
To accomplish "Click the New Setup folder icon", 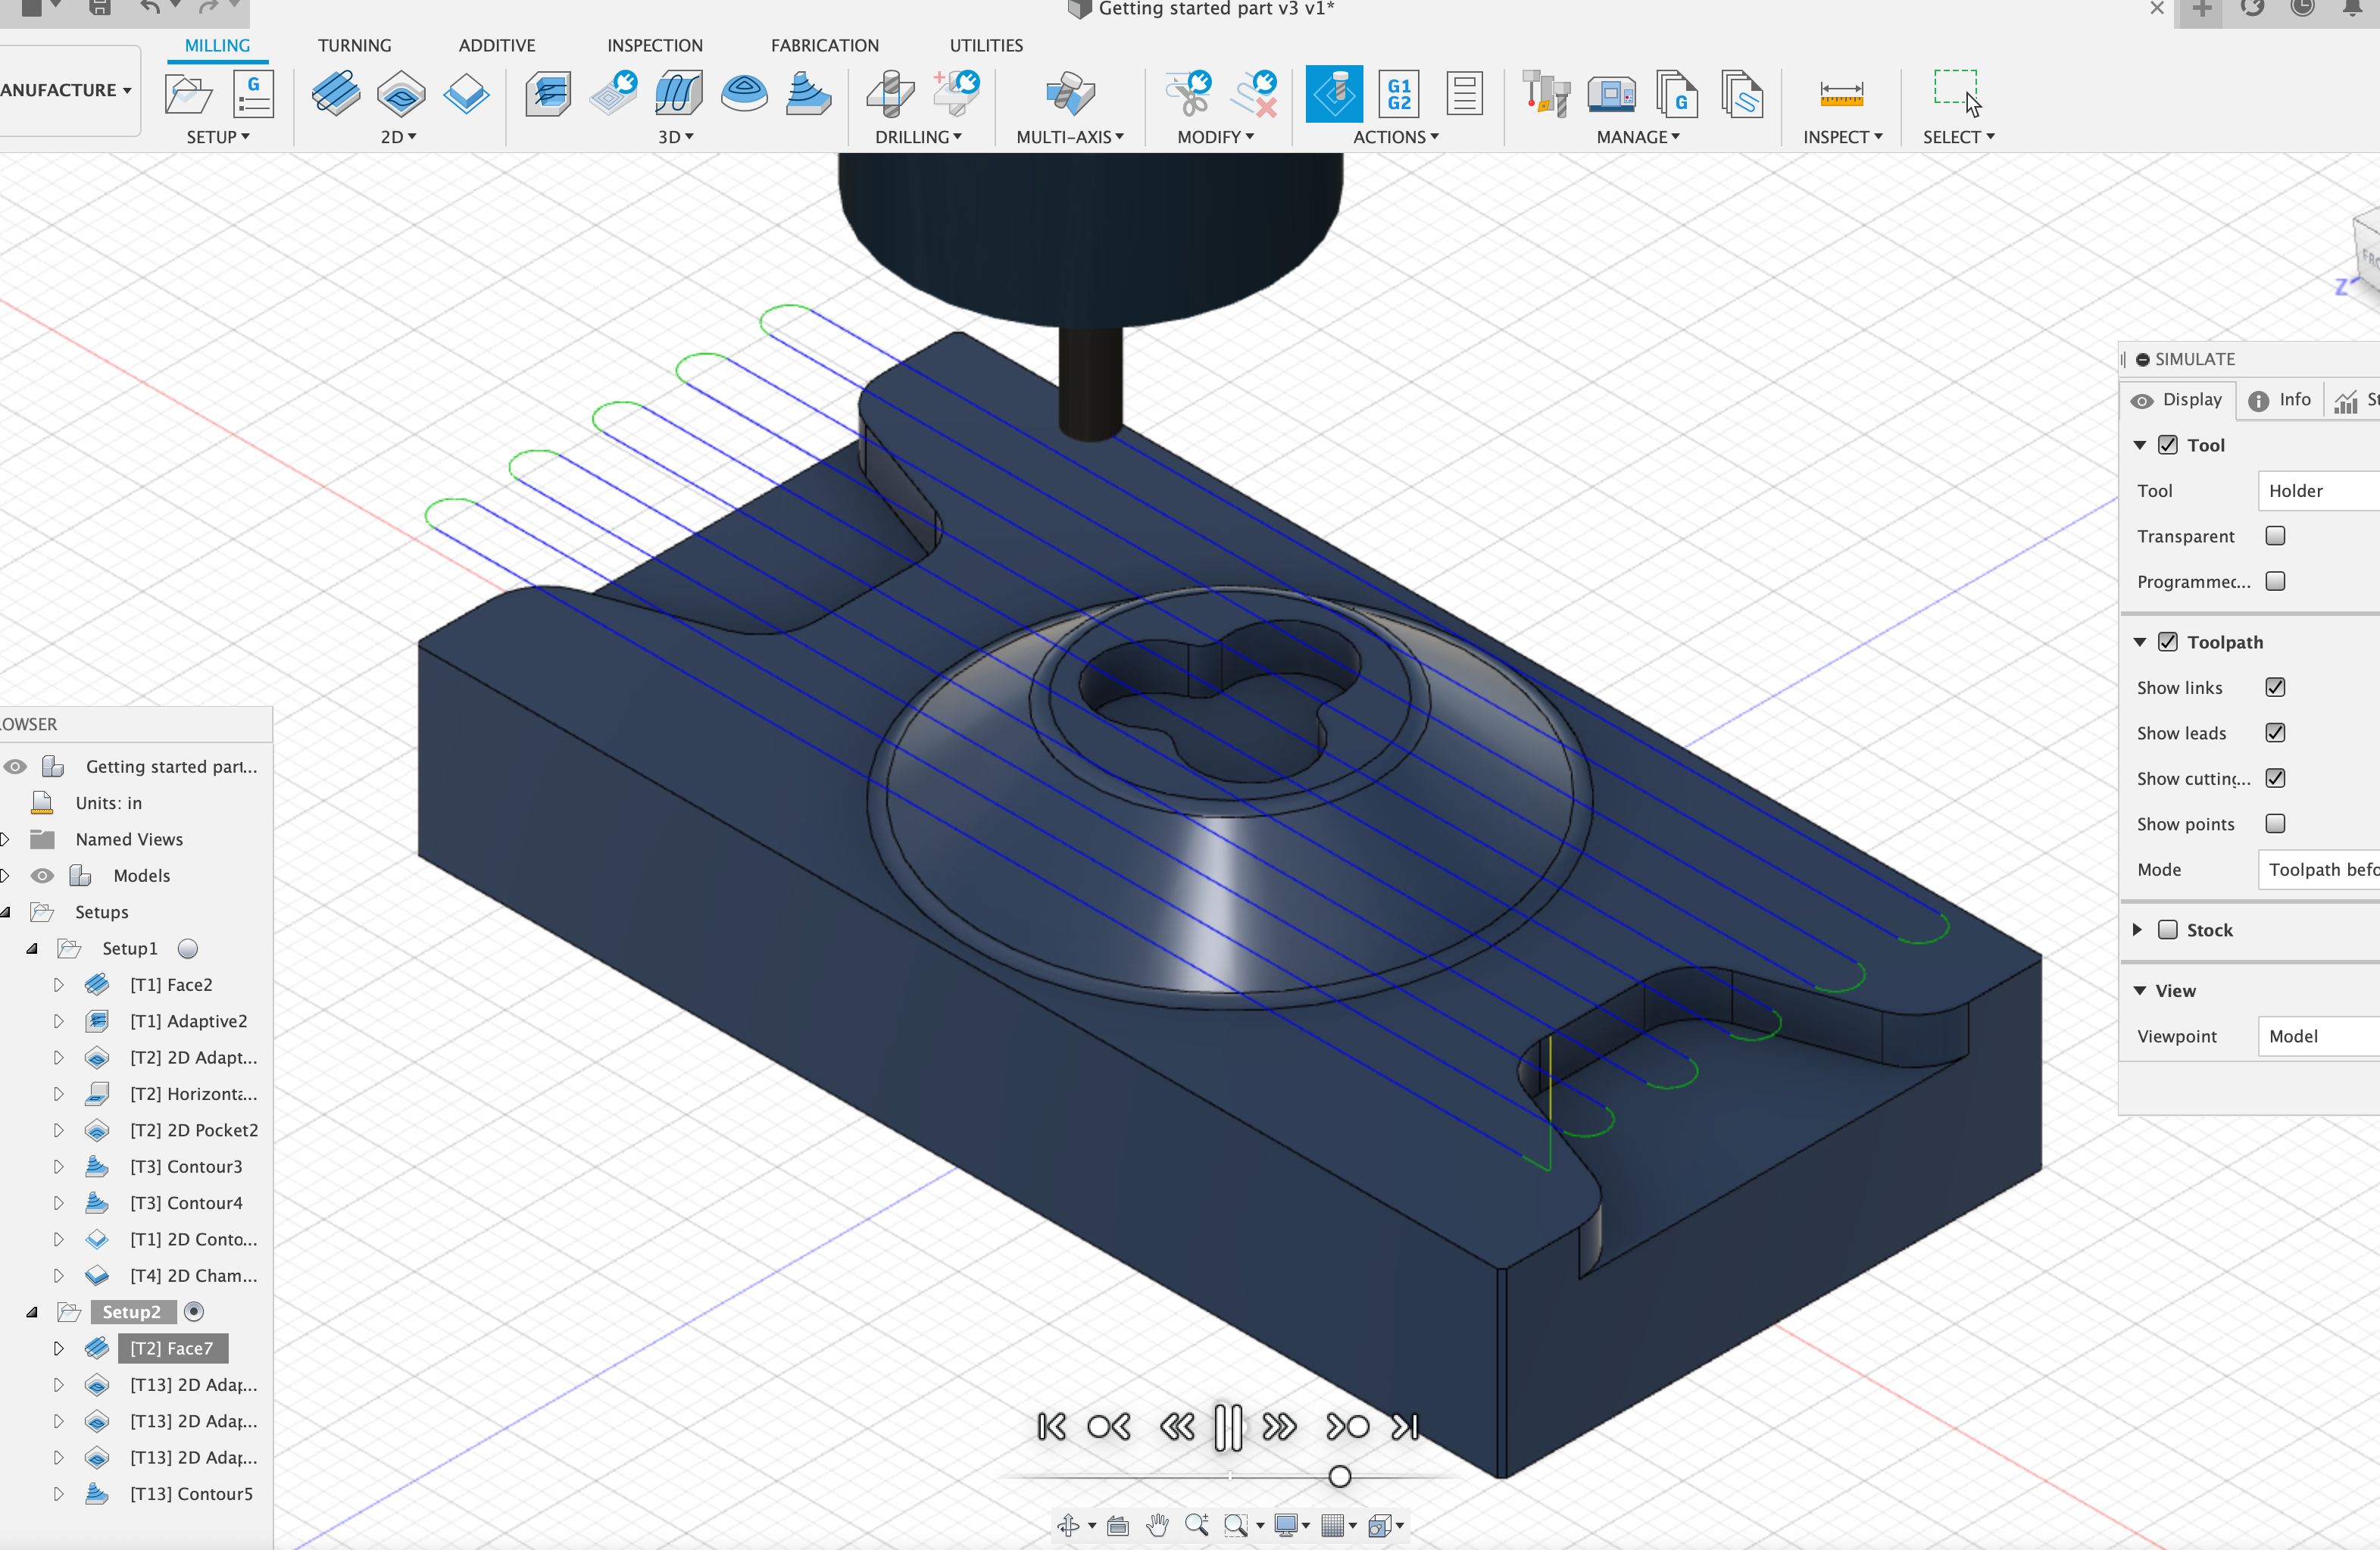I will pyautogui.click(x=188, y=94).
